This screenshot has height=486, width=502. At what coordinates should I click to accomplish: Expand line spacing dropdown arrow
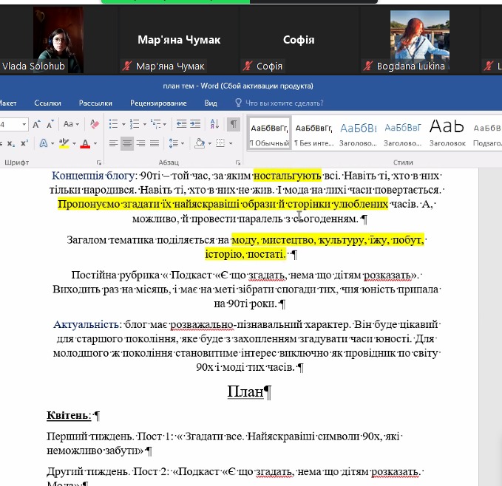point(183,143)
